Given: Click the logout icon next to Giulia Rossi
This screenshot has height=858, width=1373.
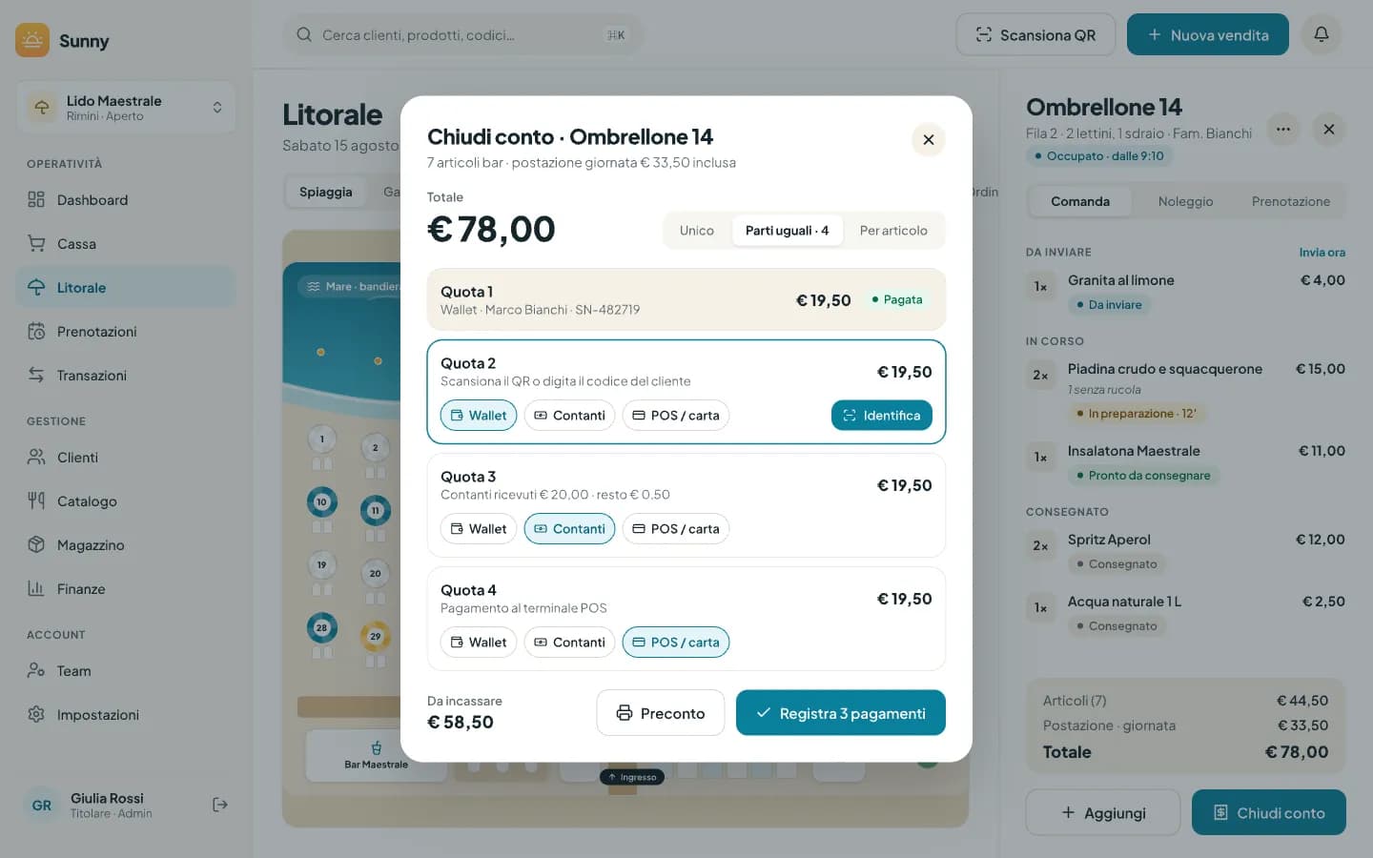Looking at the screenshot, I should pos(219,805).
